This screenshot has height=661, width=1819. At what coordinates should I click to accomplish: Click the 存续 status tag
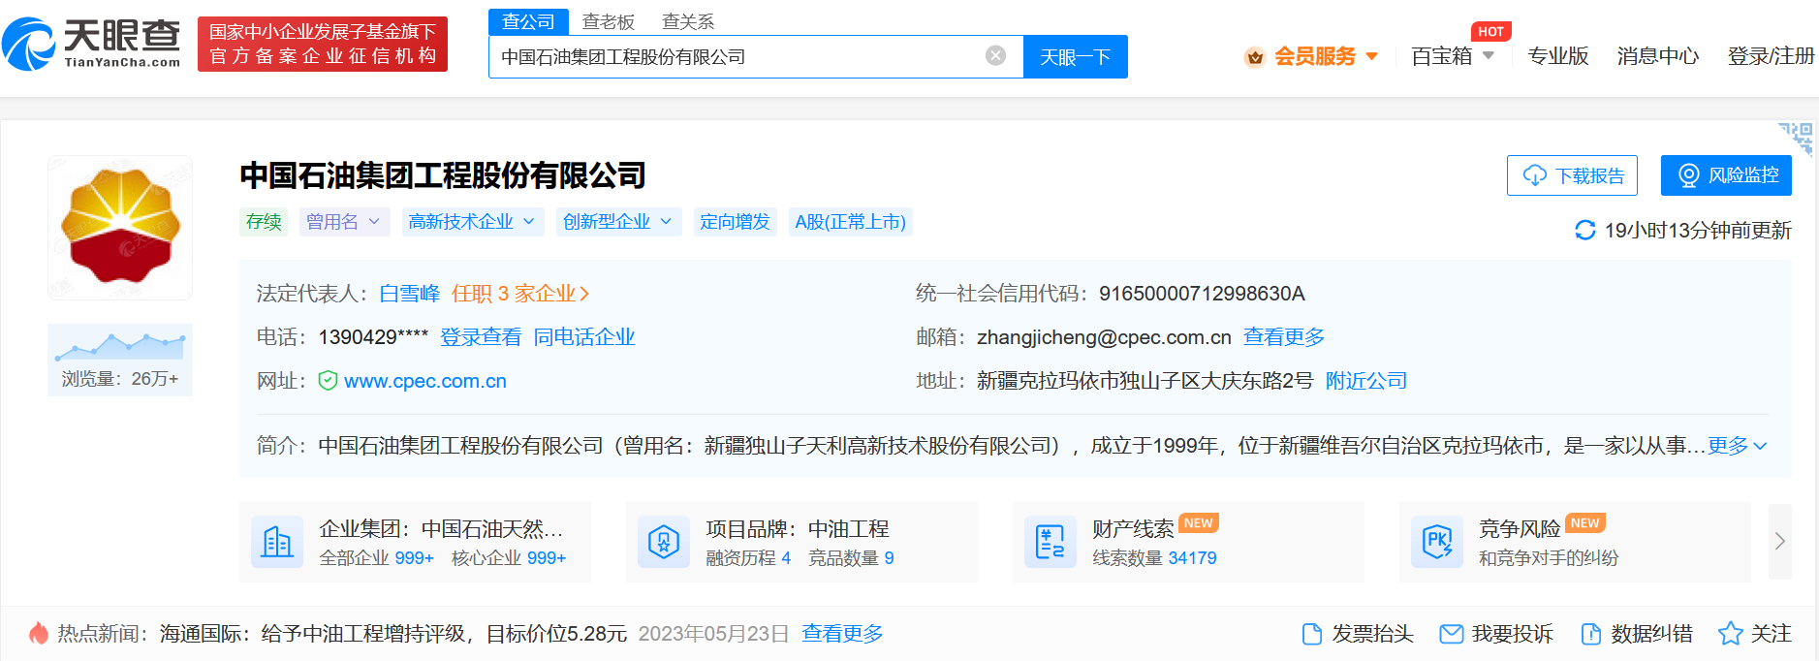pos(264,222)
